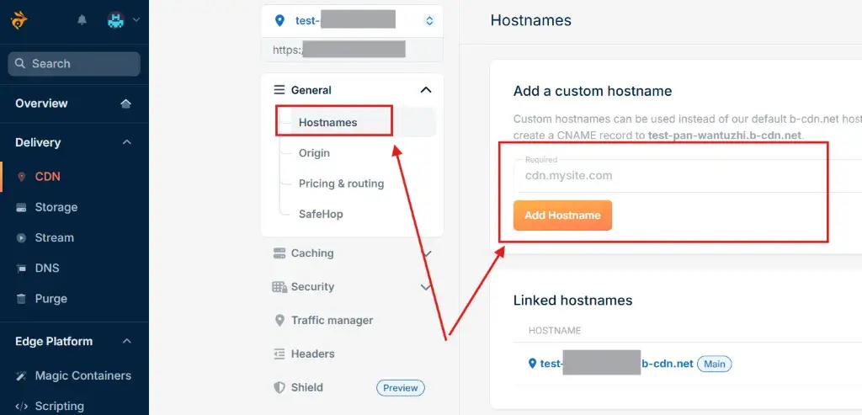Viewport: 862px width, 415px height.
Task: Collapse the Edge Platform section
Action: [126, 342]
